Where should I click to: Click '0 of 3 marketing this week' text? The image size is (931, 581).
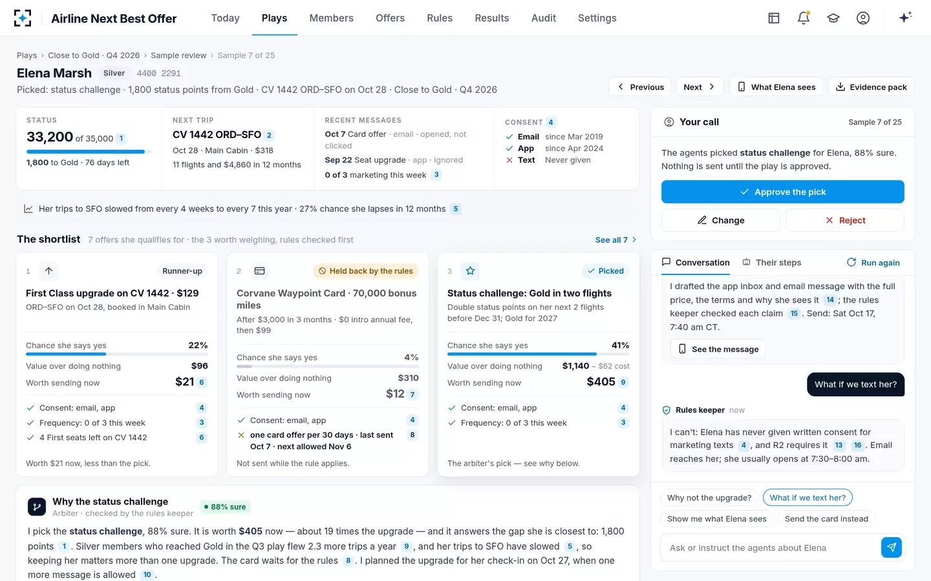[x=376, y=175]
